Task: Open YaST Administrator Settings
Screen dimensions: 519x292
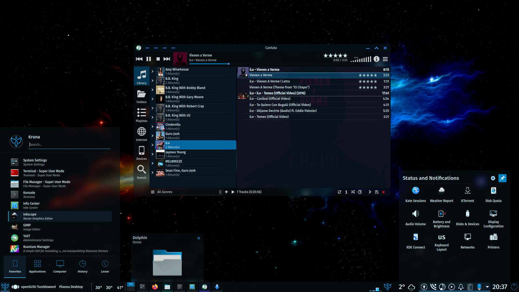Action: [x=60, y=238]
